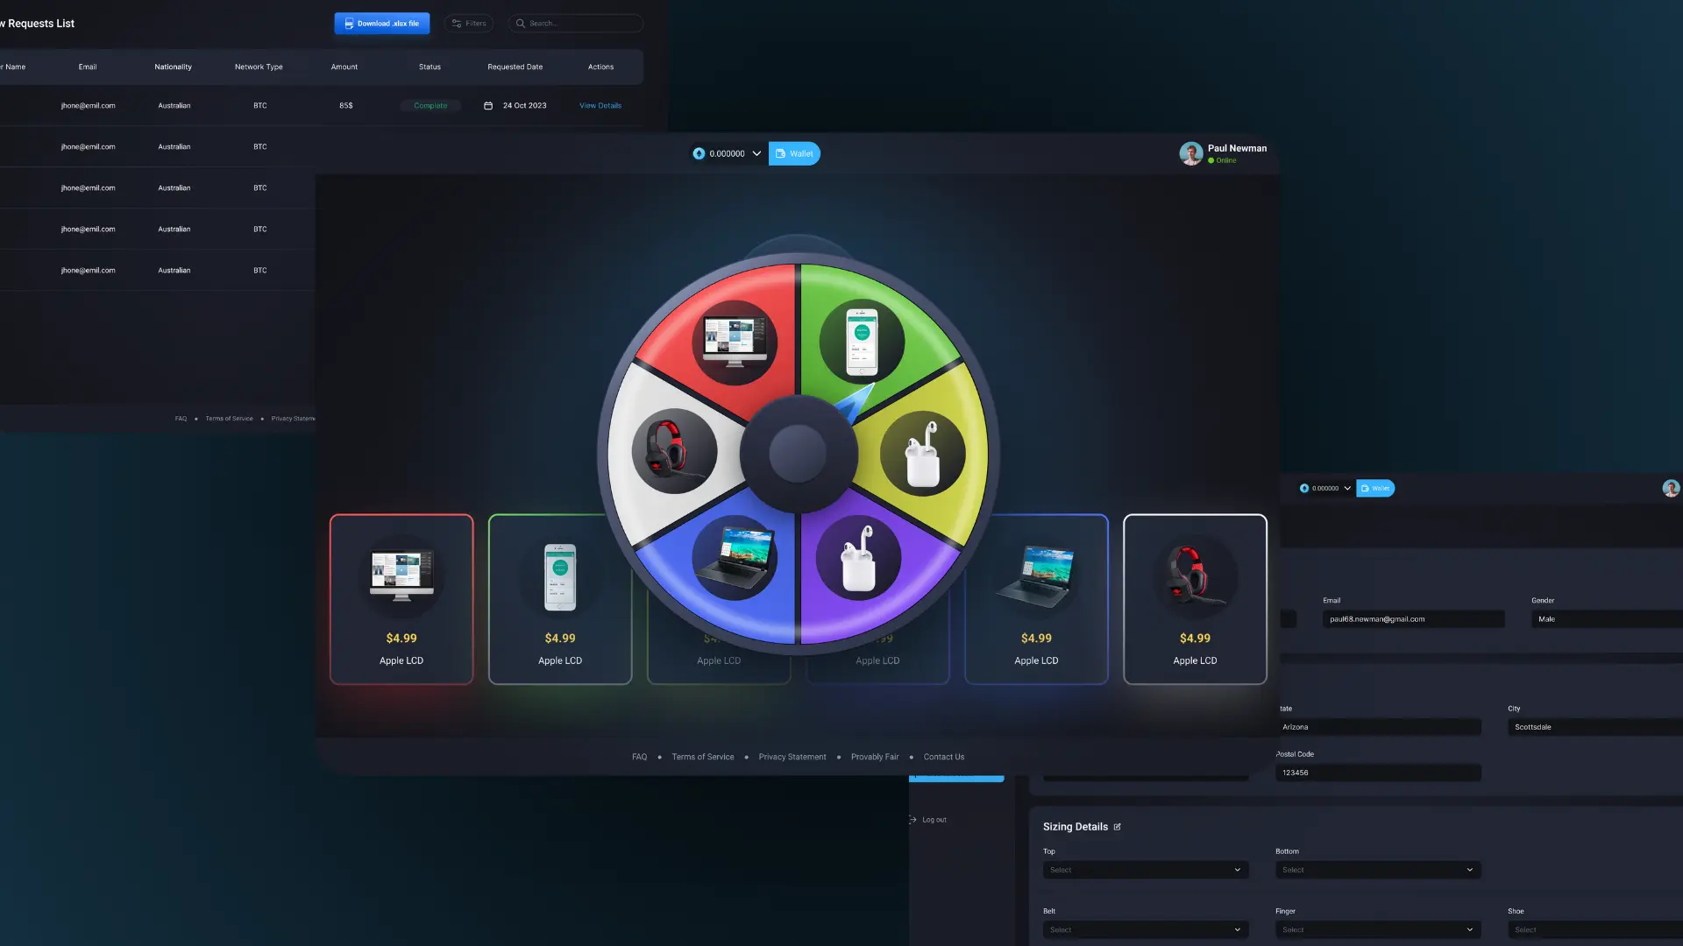Expand the Belt size Select dropdown

[1146, 929]
